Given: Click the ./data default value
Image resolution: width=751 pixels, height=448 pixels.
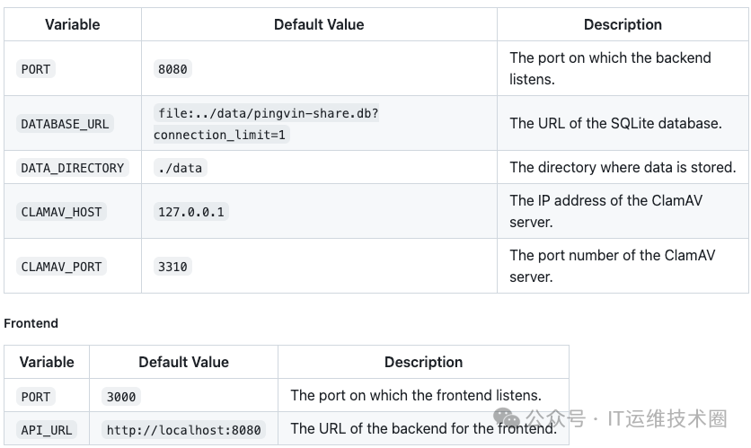Looking at the screenshot, I should [180, 168].
